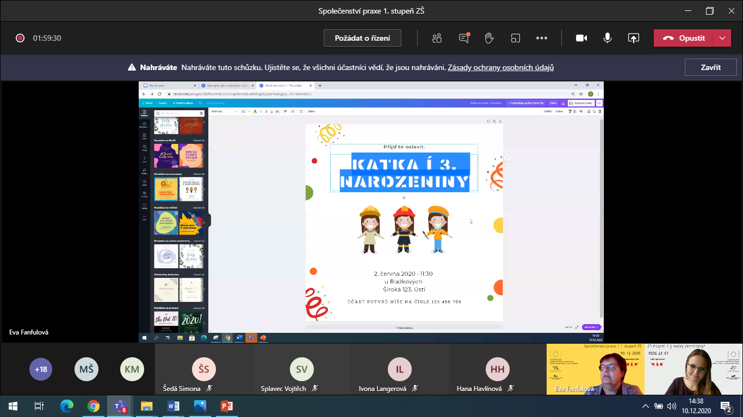Raise your hand in the meeting

point(489,38)
